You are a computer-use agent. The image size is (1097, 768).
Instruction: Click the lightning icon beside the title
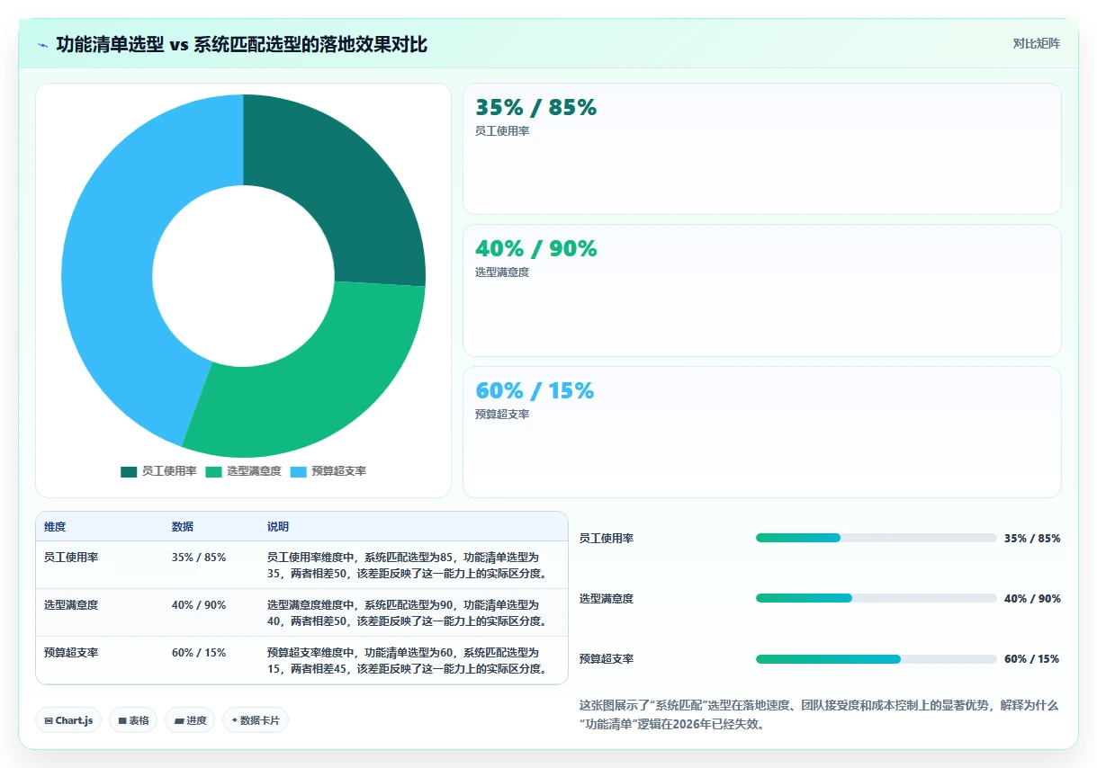[x=43, y=44]
